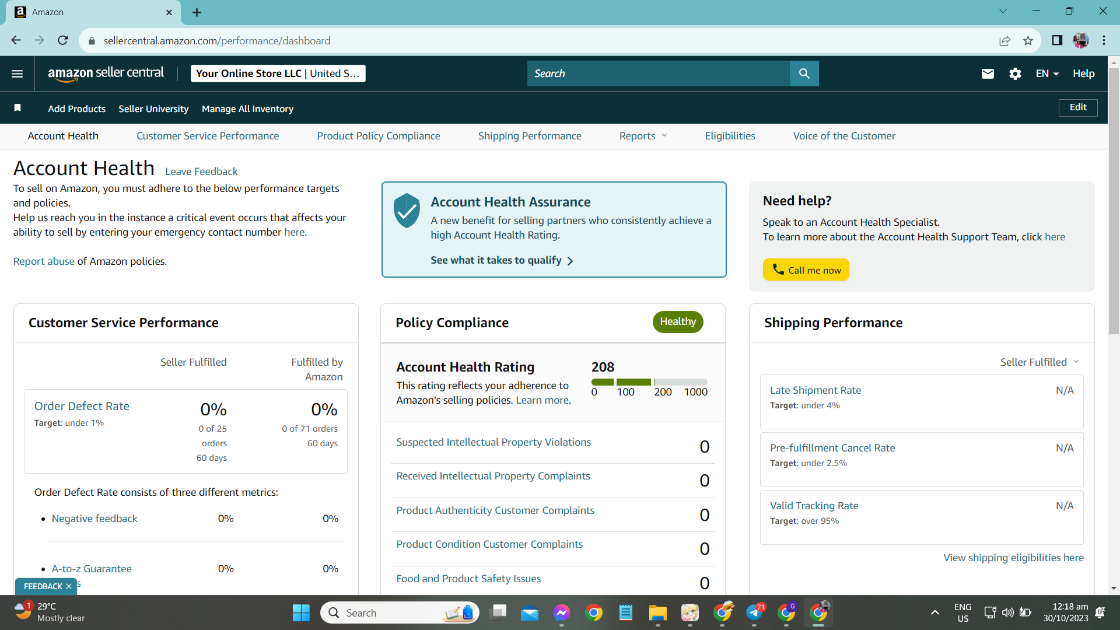
Task: Open Negative feedback metric link
Action: coord(94,519)
